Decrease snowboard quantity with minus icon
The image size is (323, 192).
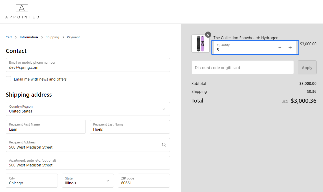(280, 48)
